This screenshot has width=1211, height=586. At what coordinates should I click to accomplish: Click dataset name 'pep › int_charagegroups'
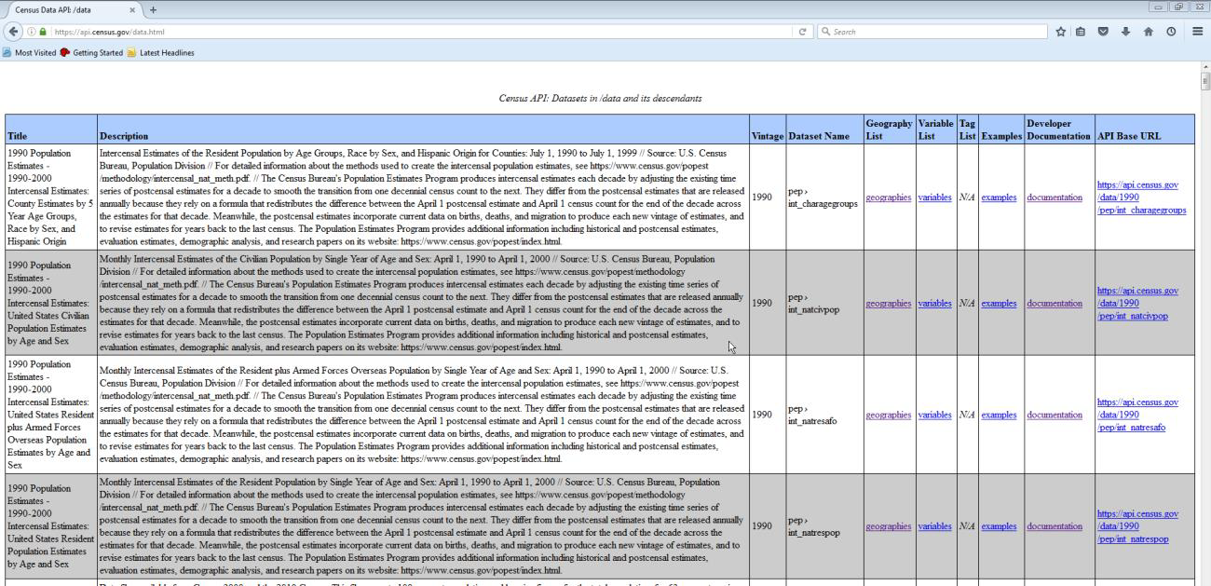click(823, 198)
